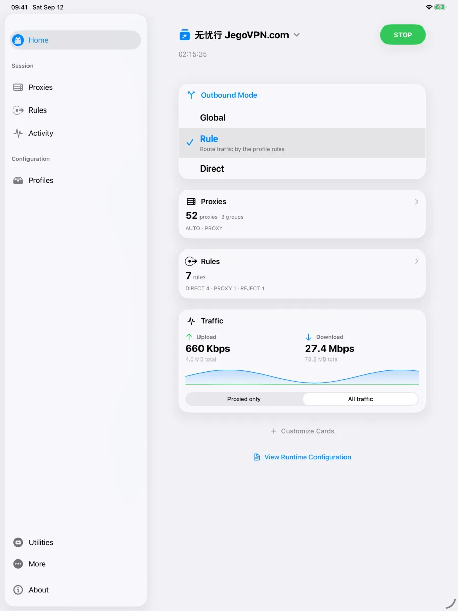Click the Rules card arrow icon
The height and width of the screenshot is (611, 458).
pos(191,261)
